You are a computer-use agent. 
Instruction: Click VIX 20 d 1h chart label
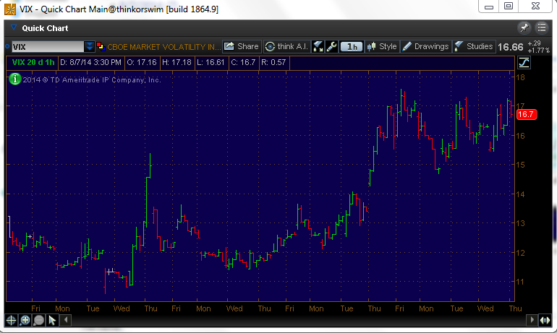pyautogui.click(x=33, y=62)
